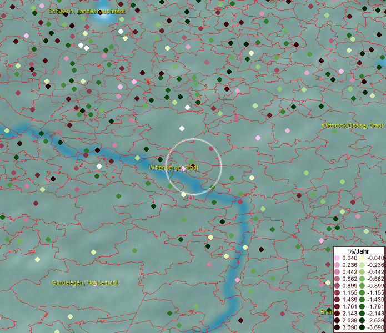Click pink data point inside white circle
The height and width of the screenshot is (333, 386).
(x=184, y=169)
